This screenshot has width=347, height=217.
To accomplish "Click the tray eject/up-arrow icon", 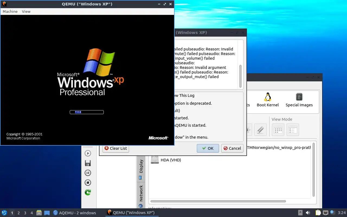I will coord(300,213).
